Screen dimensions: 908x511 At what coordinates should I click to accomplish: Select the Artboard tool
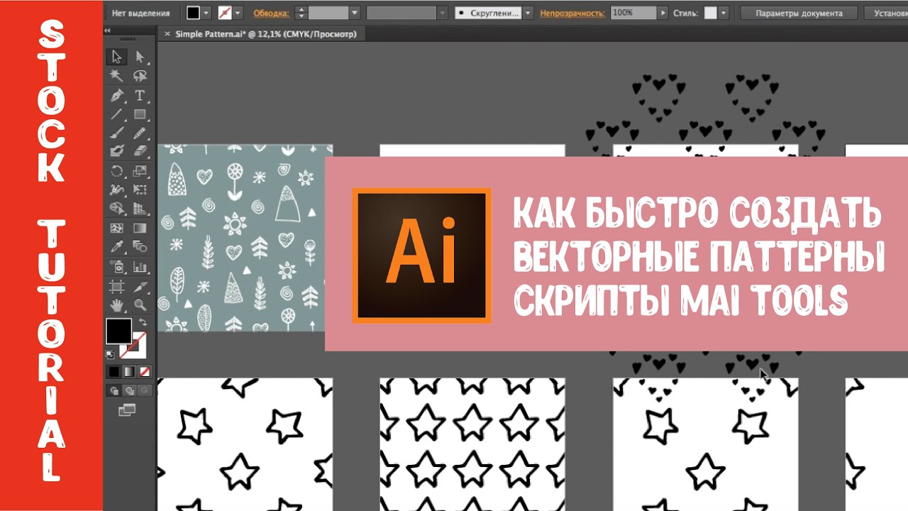pos(117,286)
